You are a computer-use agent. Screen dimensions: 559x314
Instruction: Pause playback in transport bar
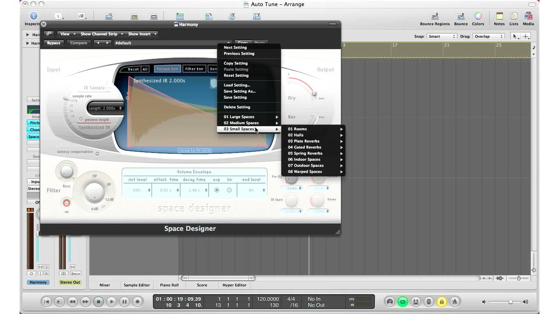(x=124, y=301)
